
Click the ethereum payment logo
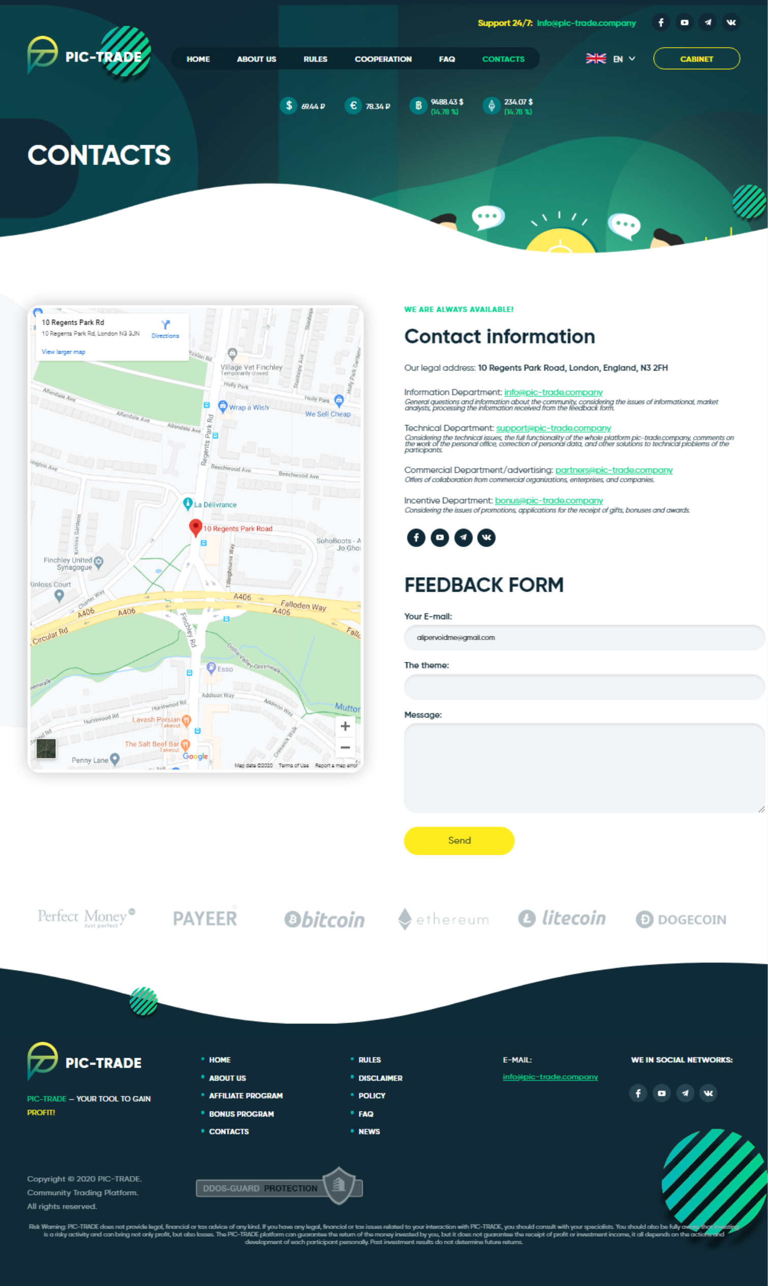tap(444, 919)
